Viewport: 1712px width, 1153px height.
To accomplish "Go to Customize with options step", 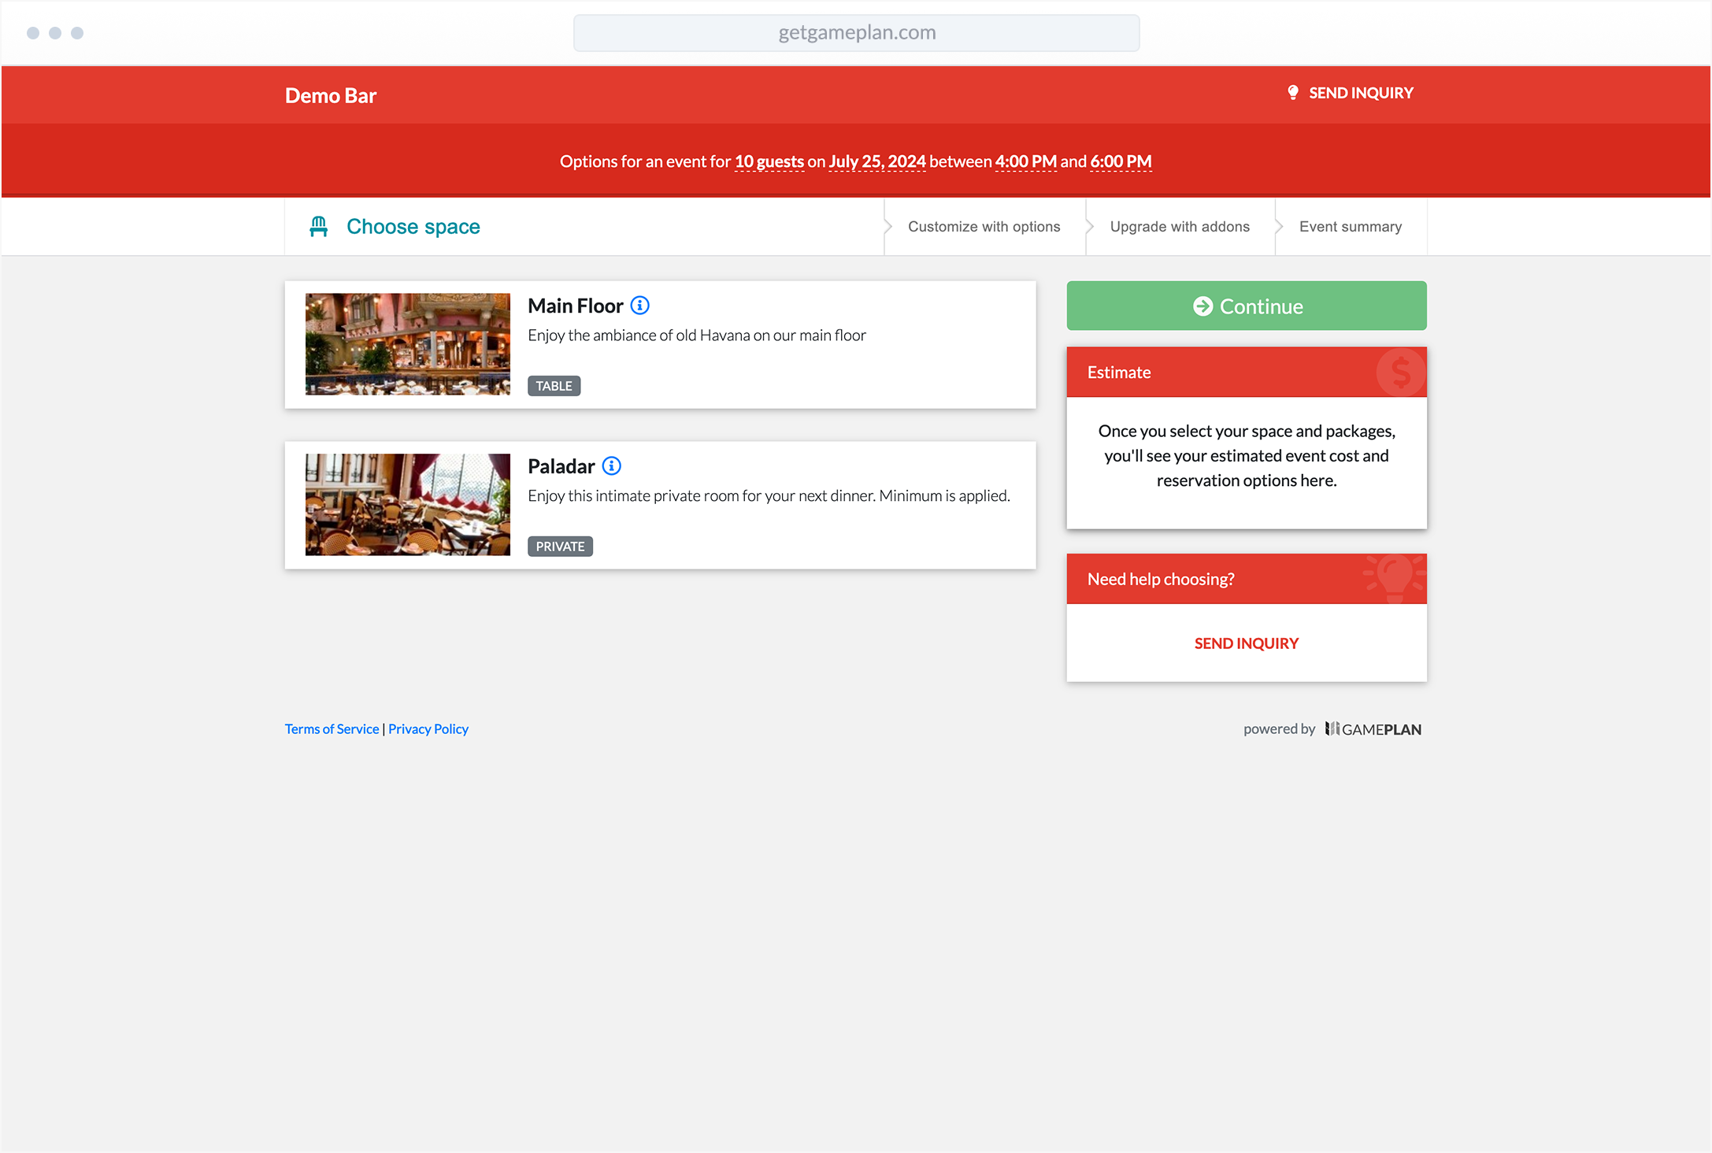I will pyautogui.click(x=984, y=227).
